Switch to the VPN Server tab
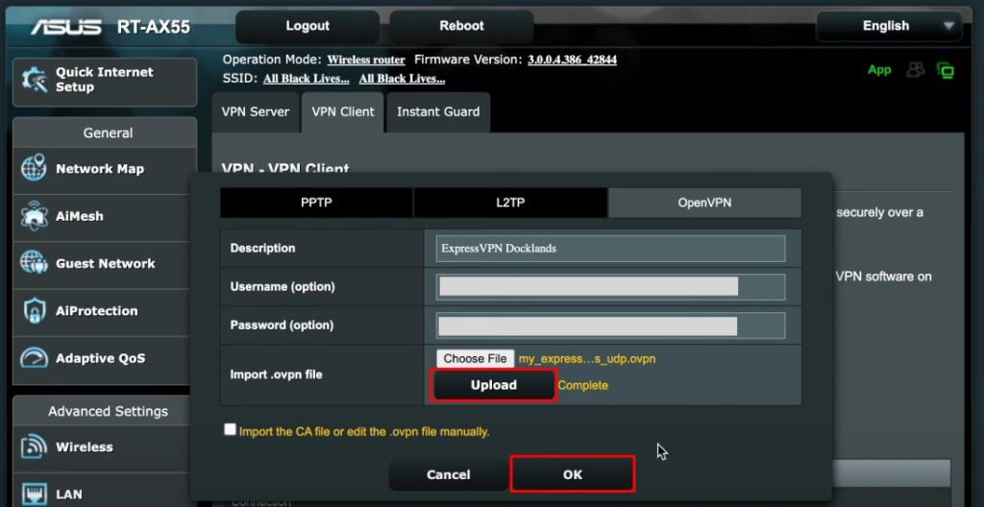The image size is (984, 507). [x=256, y=112]
